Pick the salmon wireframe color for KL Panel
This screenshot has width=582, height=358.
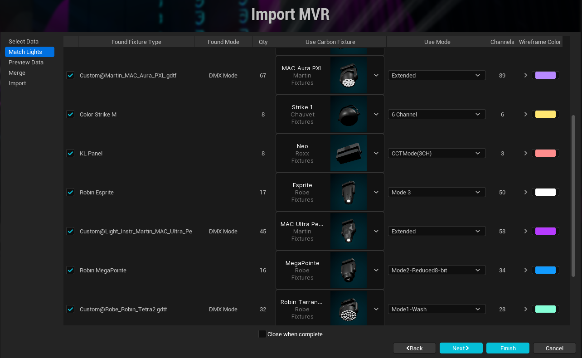click(545, 153)
